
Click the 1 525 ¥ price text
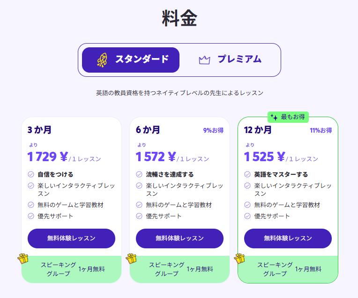[x=264, y=156]
